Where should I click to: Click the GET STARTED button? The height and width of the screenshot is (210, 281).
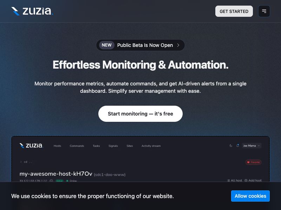(234, 11)
